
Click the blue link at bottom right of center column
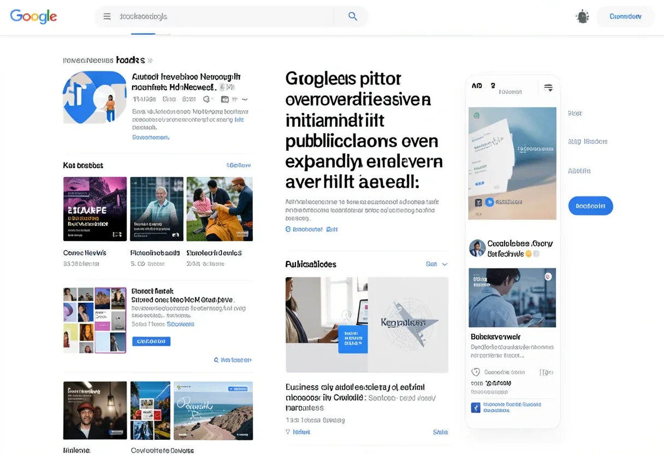click(x=440, y=432)
